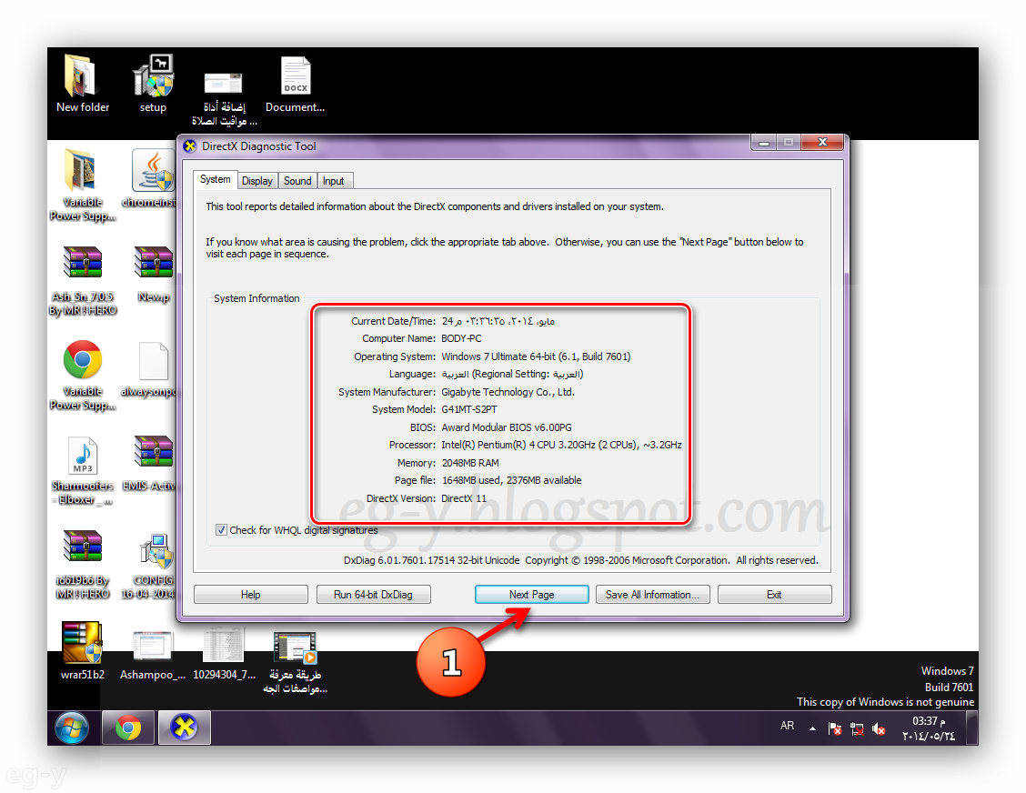Click the Show desktop strip
1026x793 pixels.
[972, 728]
